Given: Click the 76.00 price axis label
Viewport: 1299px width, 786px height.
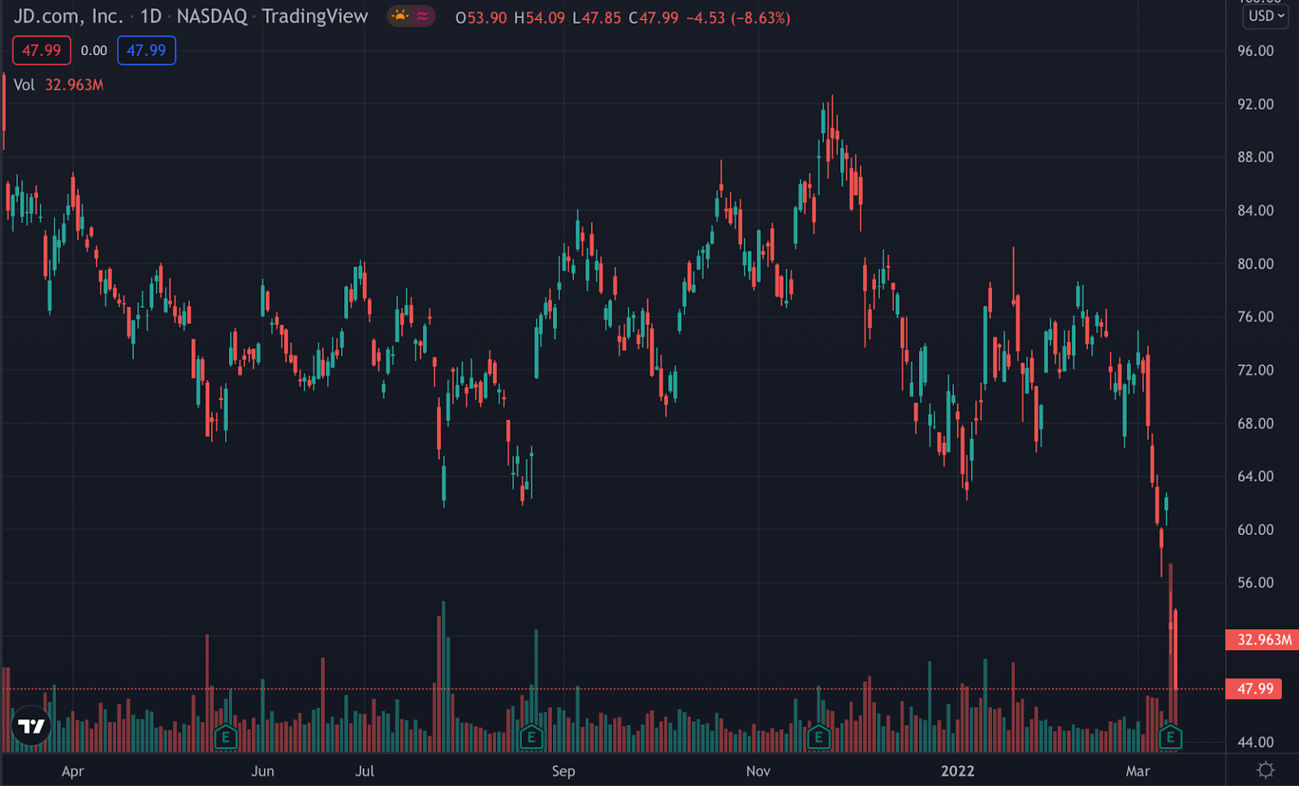Looking at the screenshot, I should pos(1255,317).
